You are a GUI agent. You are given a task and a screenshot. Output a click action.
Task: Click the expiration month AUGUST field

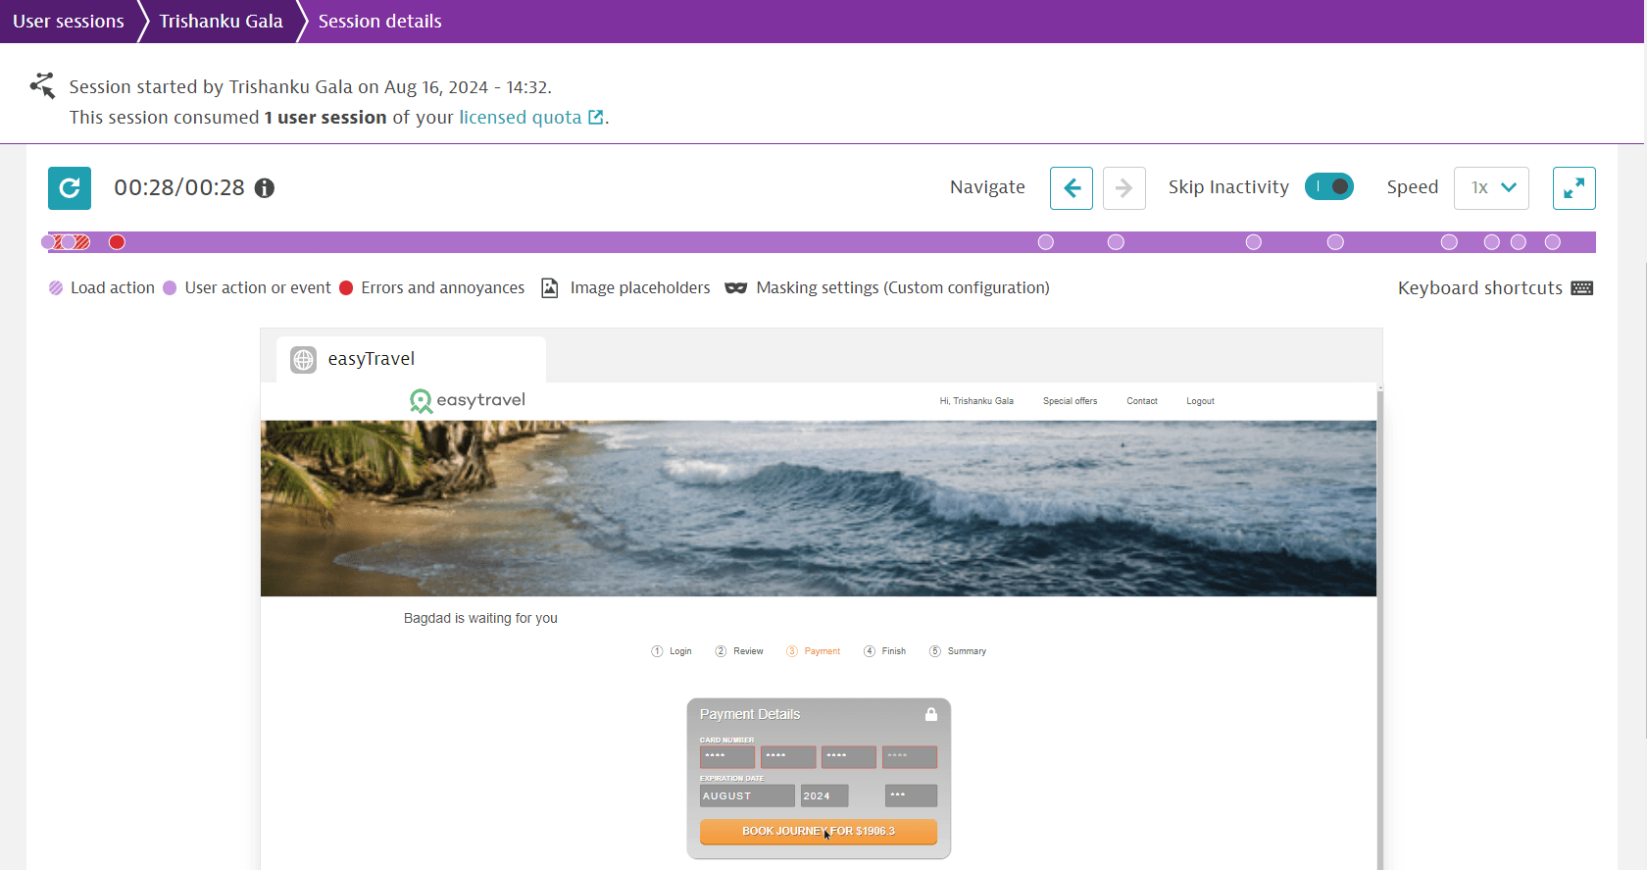(746, 796)
